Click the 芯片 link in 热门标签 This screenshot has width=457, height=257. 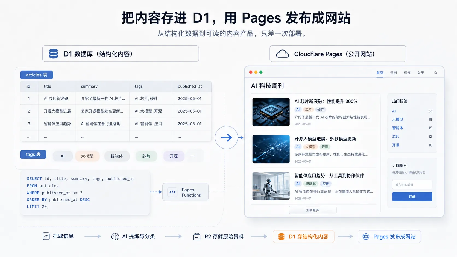[396, 137]
